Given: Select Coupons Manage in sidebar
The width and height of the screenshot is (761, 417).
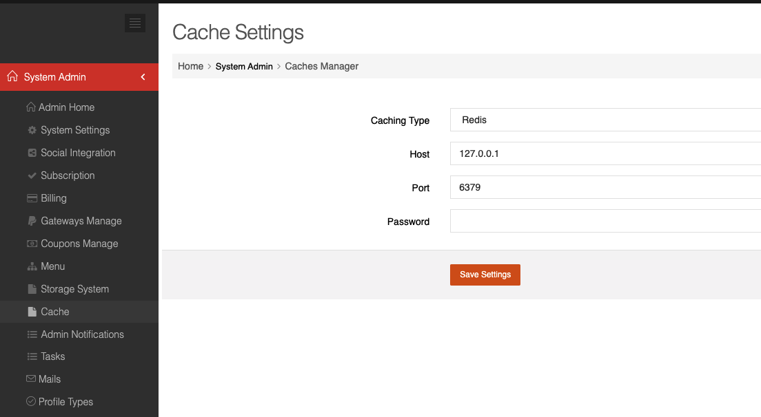Looking at the screenshot, I should [x=79, y=244].
